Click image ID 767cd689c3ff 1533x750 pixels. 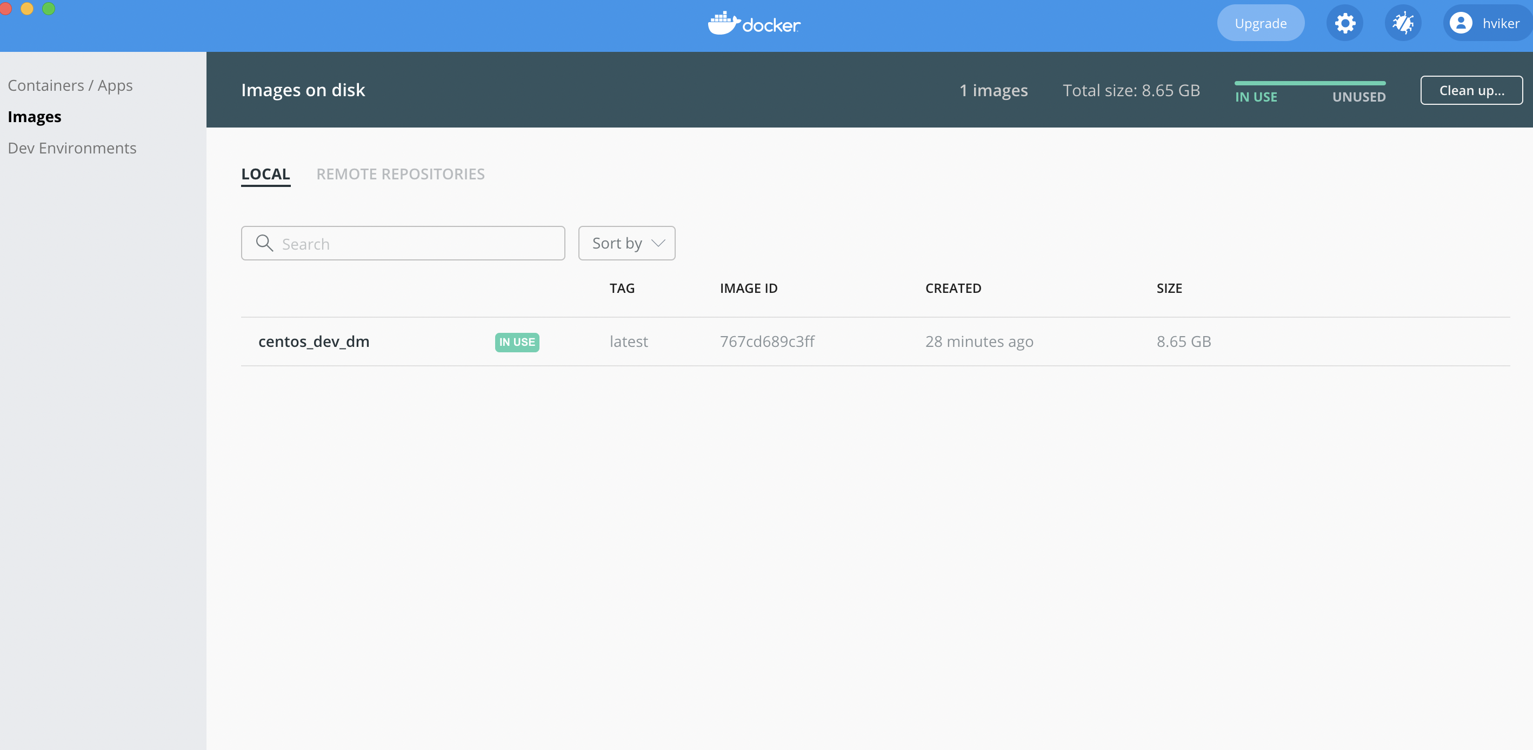point(767,341)
